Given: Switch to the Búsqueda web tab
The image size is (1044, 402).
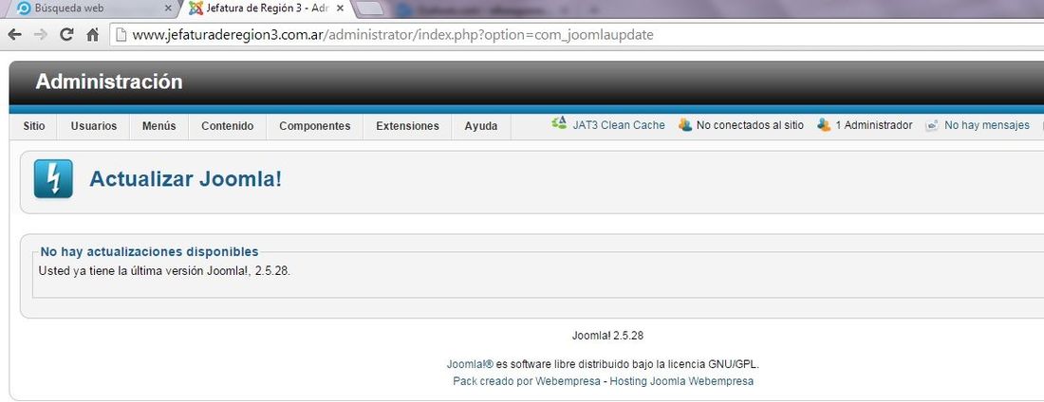Looking at the screenshot, I should pyautogui.click(x=92, y=9).
